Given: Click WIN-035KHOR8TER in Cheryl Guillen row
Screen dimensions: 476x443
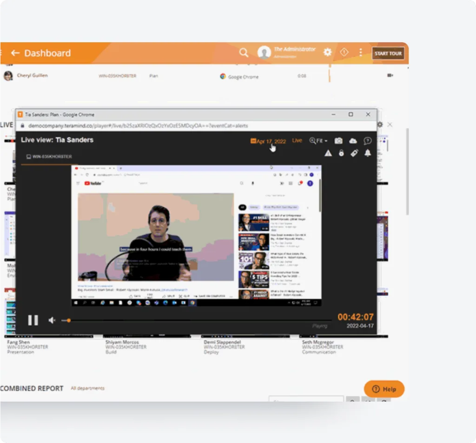Looking at the screenshot, I should click(x=118, y=76).
